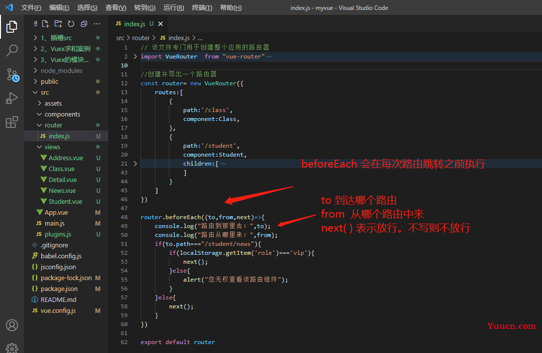Click breadcrumb ellipsis after index.js
This screenshot has width=542, height=353.
point(200,38)
